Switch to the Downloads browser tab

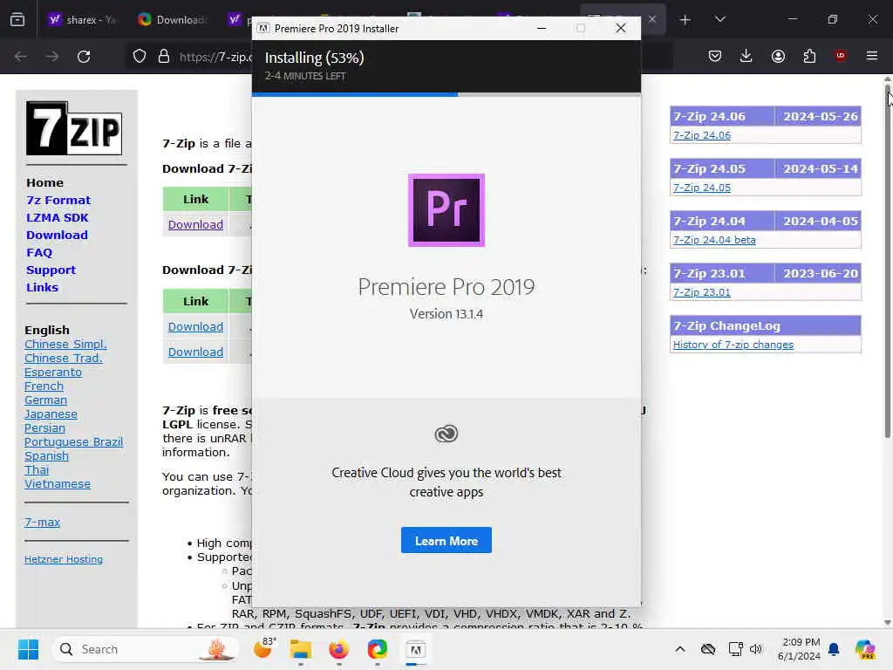tap(172, 20)
